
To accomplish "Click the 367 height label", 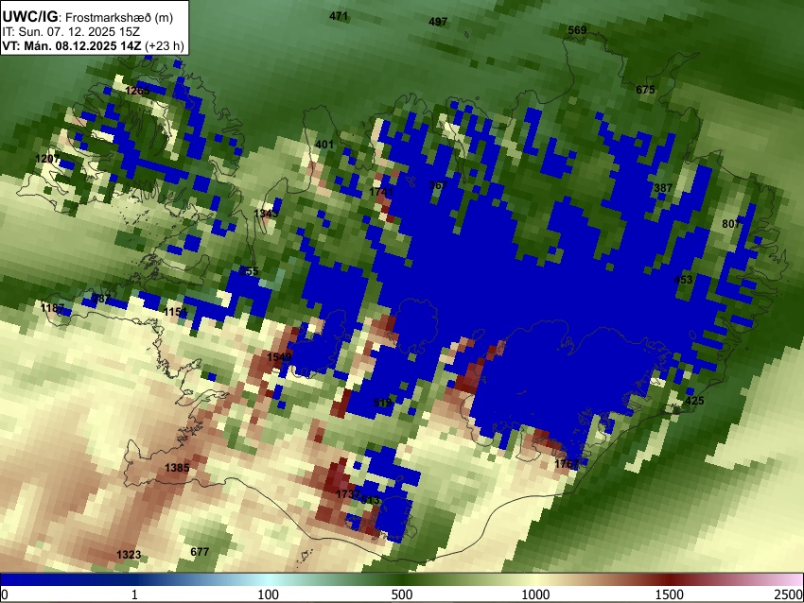I will tap(438, 185).
